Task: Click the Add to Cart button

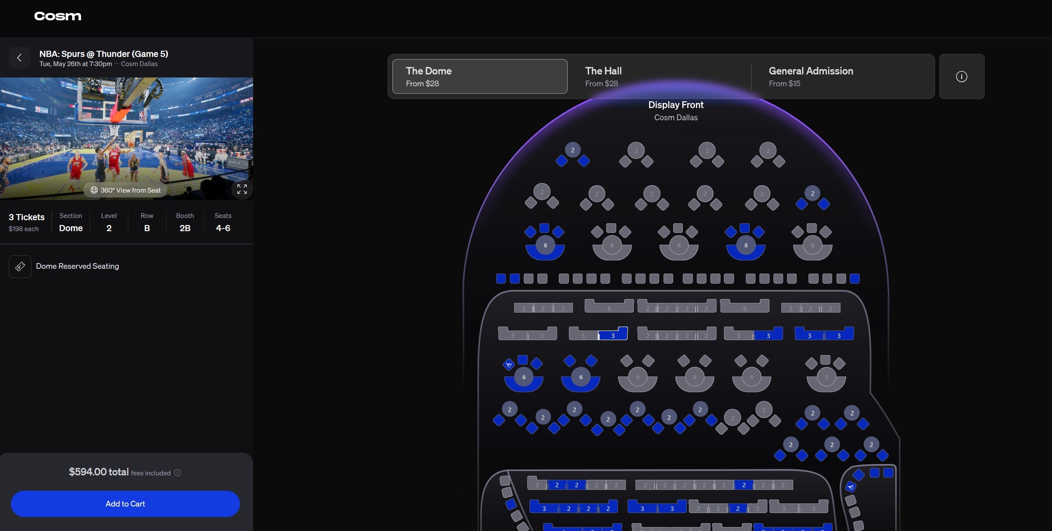Action: pos(125,504)
